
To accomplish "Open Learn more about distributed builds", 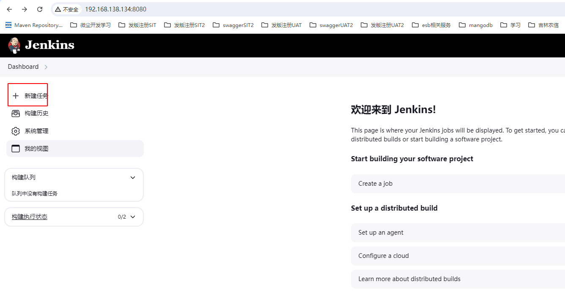I will coord(458,279).
